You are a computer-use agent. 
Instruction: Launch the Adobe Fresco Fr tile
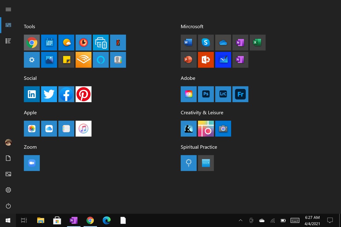pos(240,94)
